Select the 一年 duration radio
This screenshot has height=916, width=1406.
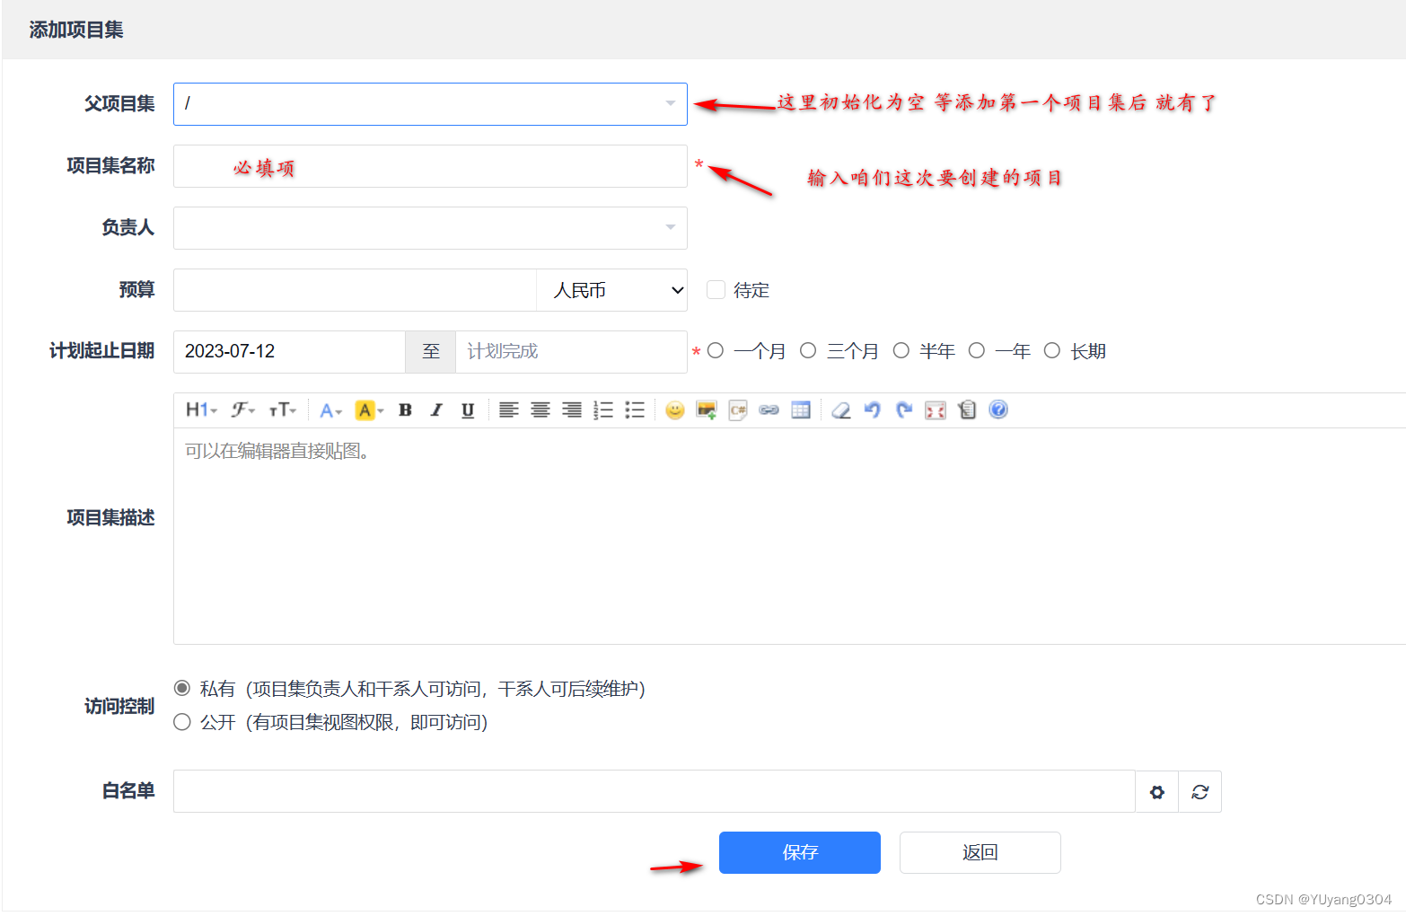click(x=977, y=350)
